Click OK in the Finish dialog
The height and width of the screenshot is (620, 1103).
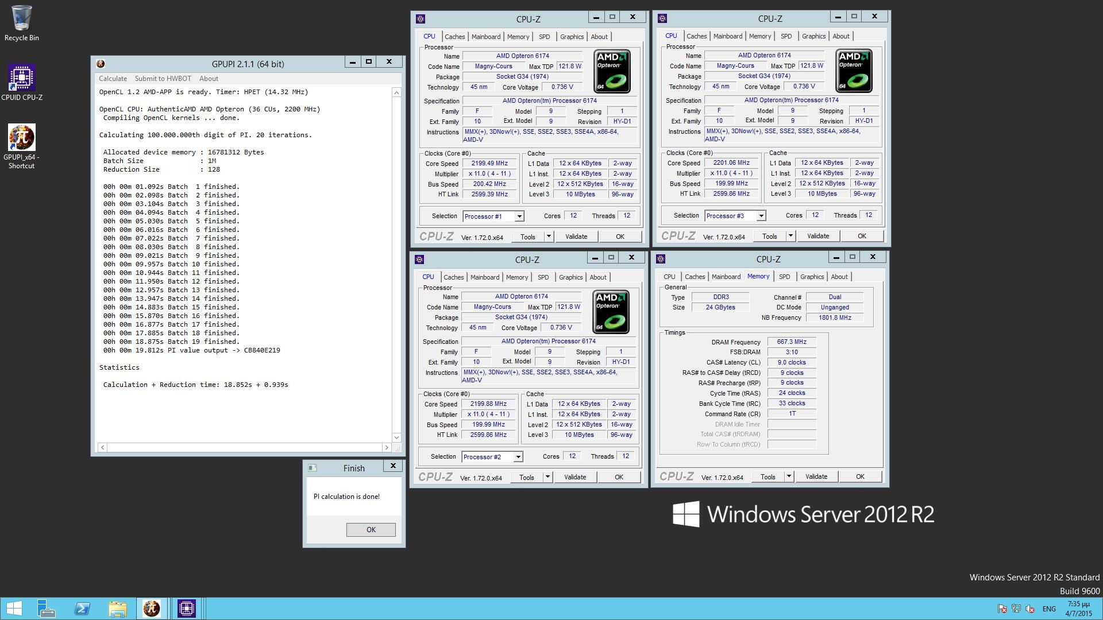click(x=371, y=530)
